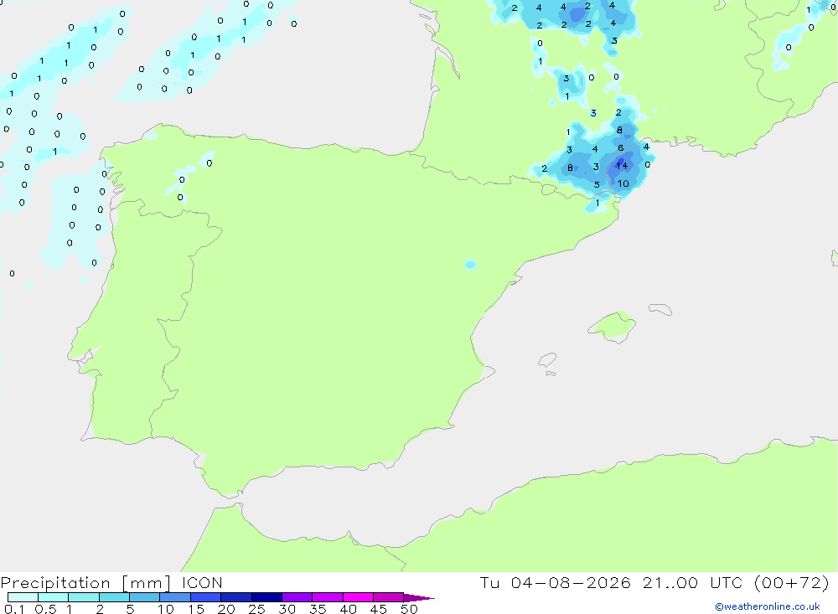Click the 0.5–1 mm legend color box
The height and width of the screenshot is (614, 838).
(54, 597)
